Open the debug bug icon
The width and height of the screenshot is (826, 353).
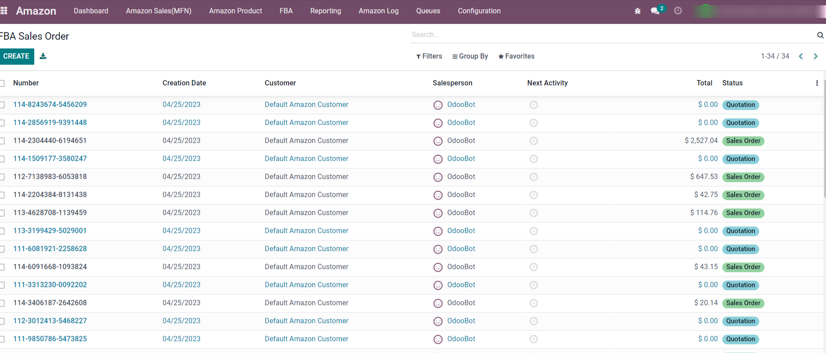coord(638,11)
